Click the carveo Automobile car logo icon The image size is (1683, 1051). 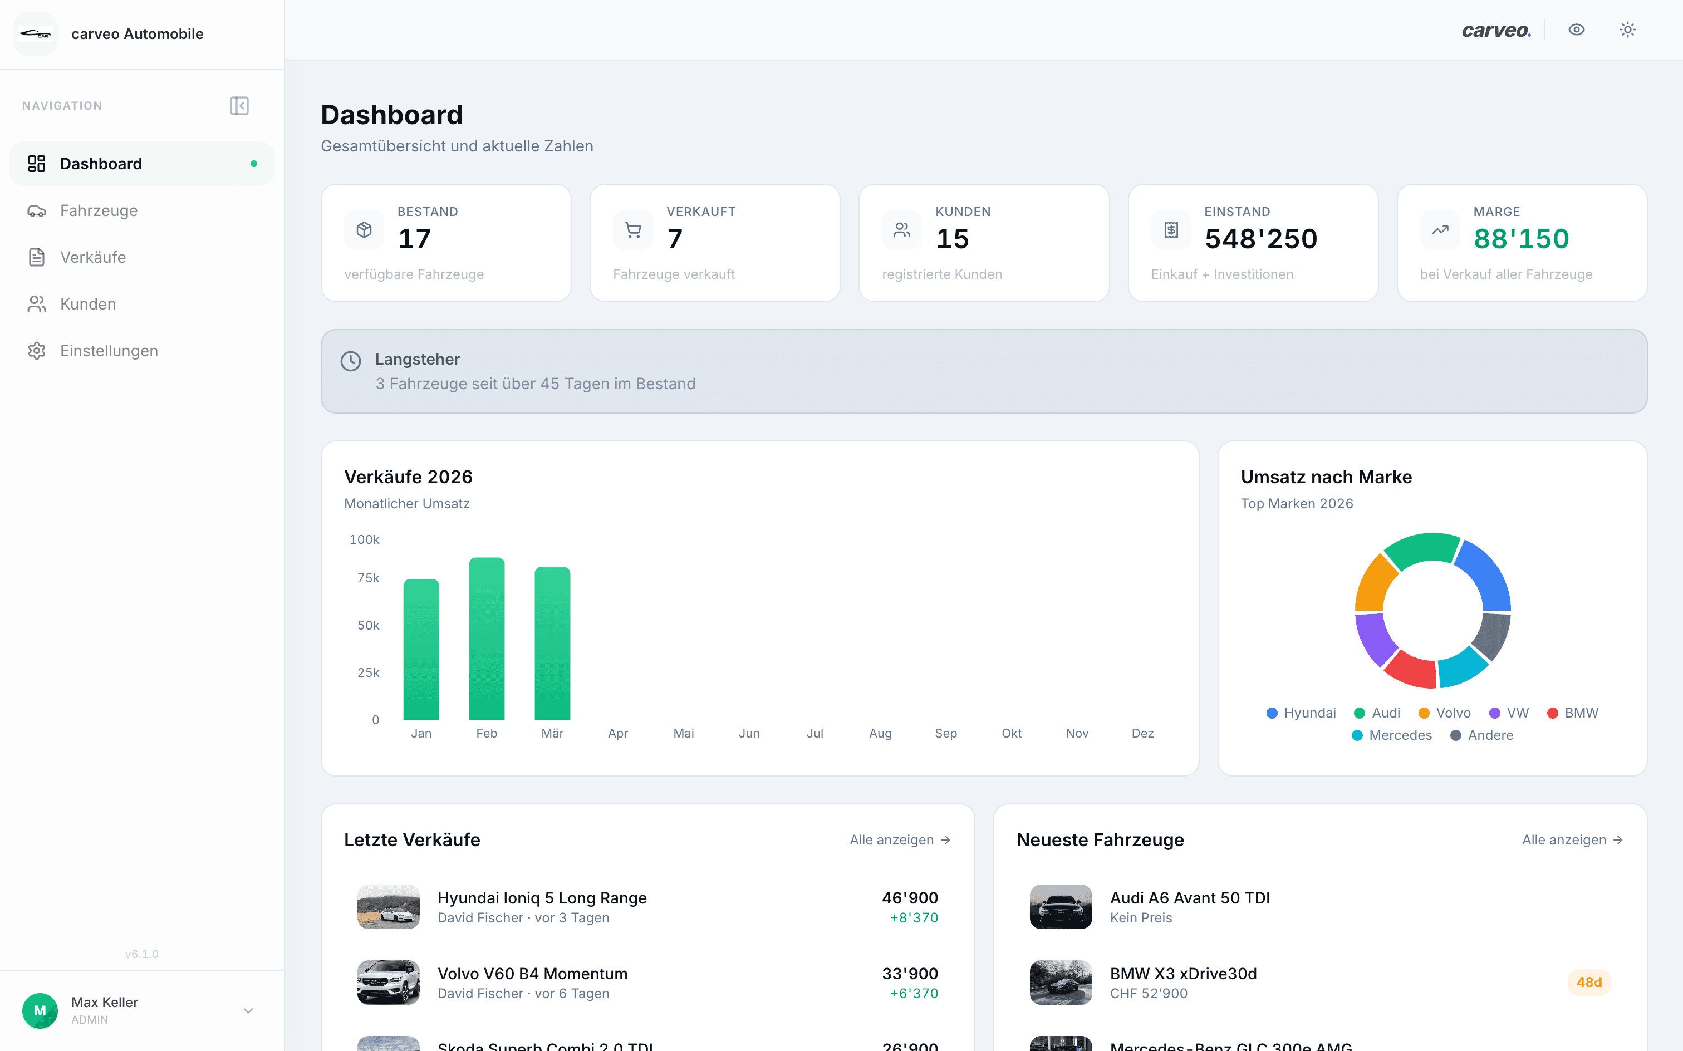pos(36,34)
